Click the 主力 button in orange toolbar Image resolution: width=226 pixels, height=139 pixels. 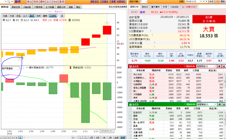point(49,2)
